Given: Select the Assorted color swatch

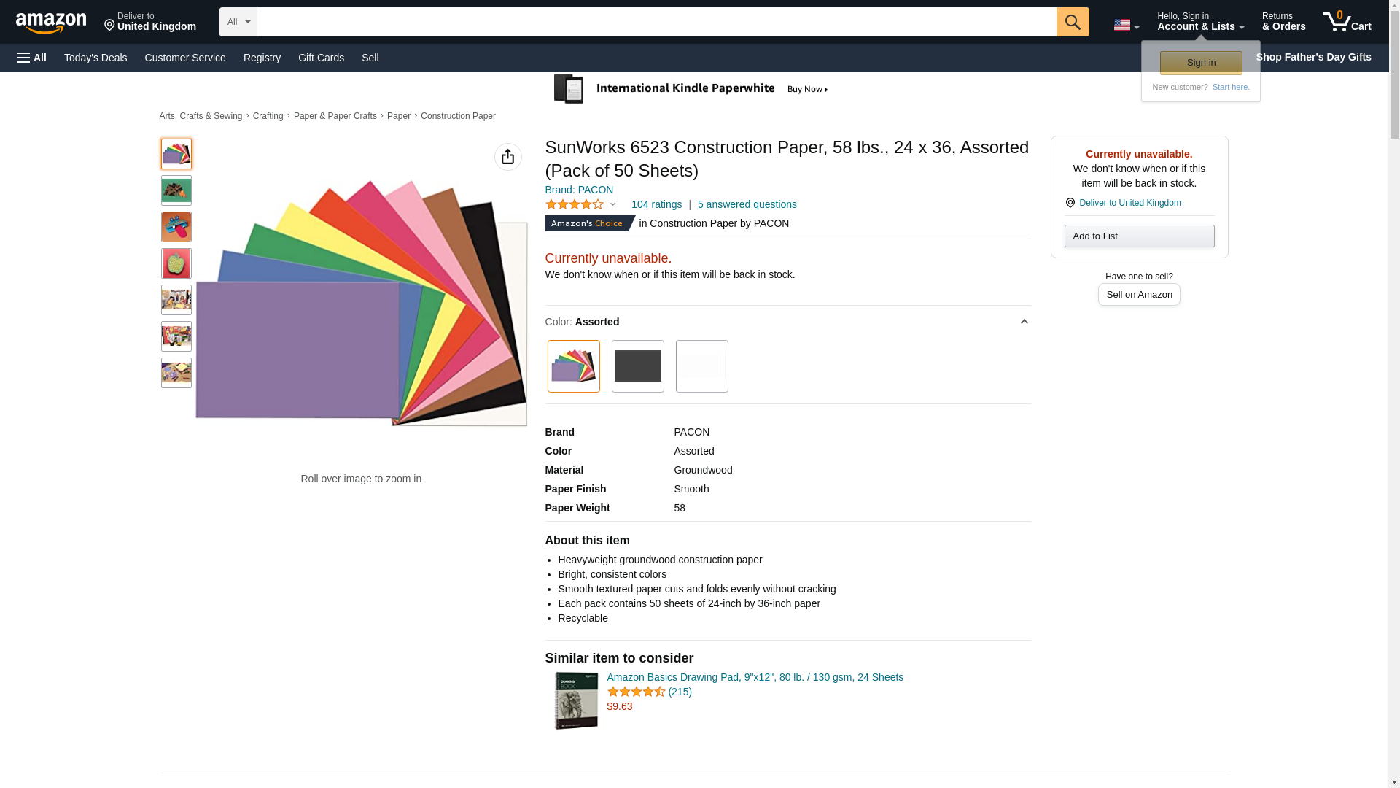Looking at the screenshot, I should (573, 366).
